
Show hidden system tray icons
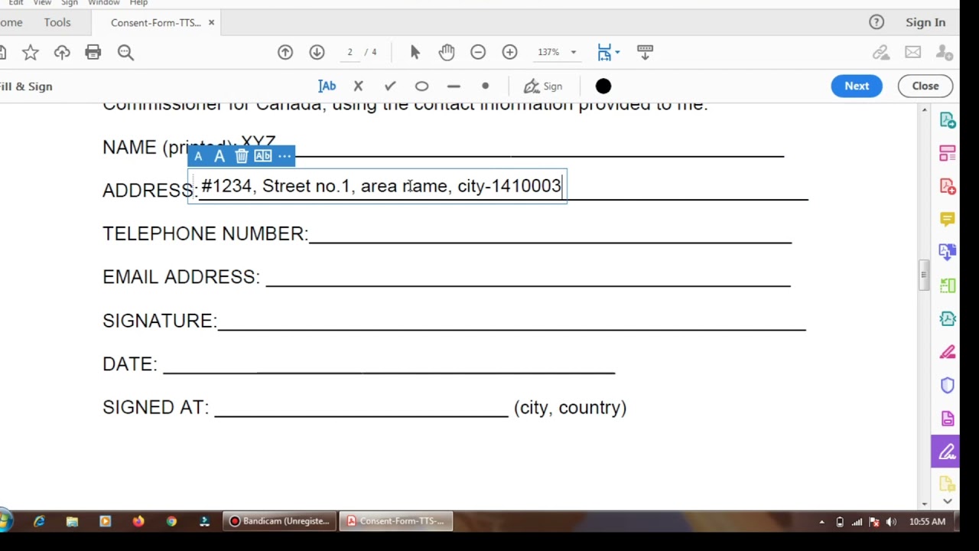(x=822, y=522)
